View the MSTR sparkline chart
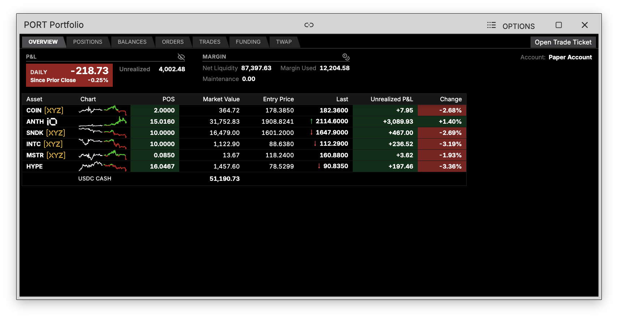This screenshot has width=618, height=319. coord(103,155)
